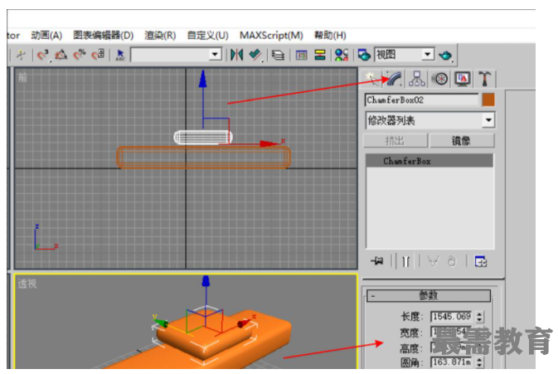This screenshot has width=558, height=374.
Task: Toggle the Percent Snap icon
Action: pos(80,56)
